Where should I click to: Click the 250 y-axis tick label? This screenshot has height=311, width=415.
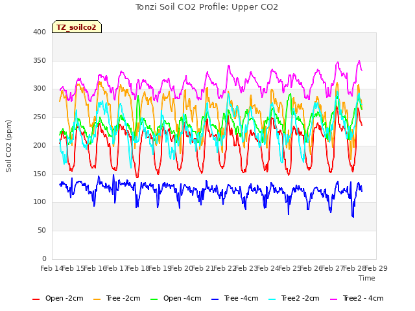point(40,117)
